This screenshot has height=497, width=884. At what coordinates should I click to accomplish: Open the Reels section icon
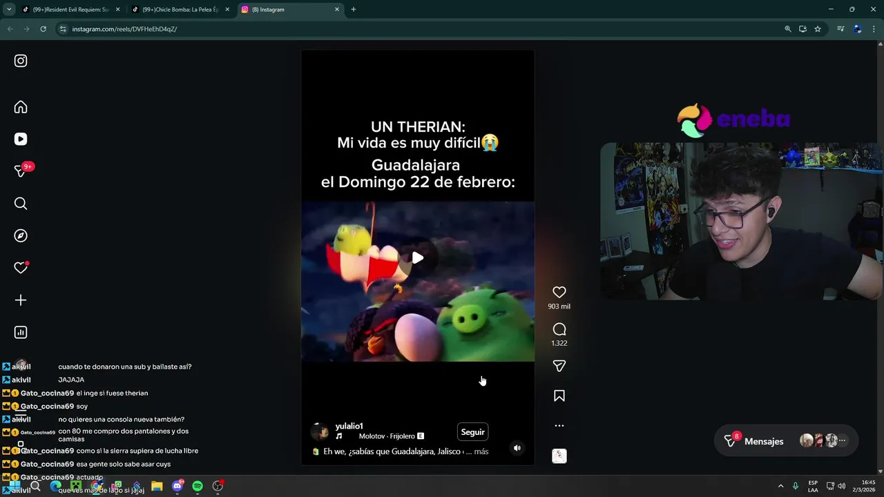coord(21,139)
